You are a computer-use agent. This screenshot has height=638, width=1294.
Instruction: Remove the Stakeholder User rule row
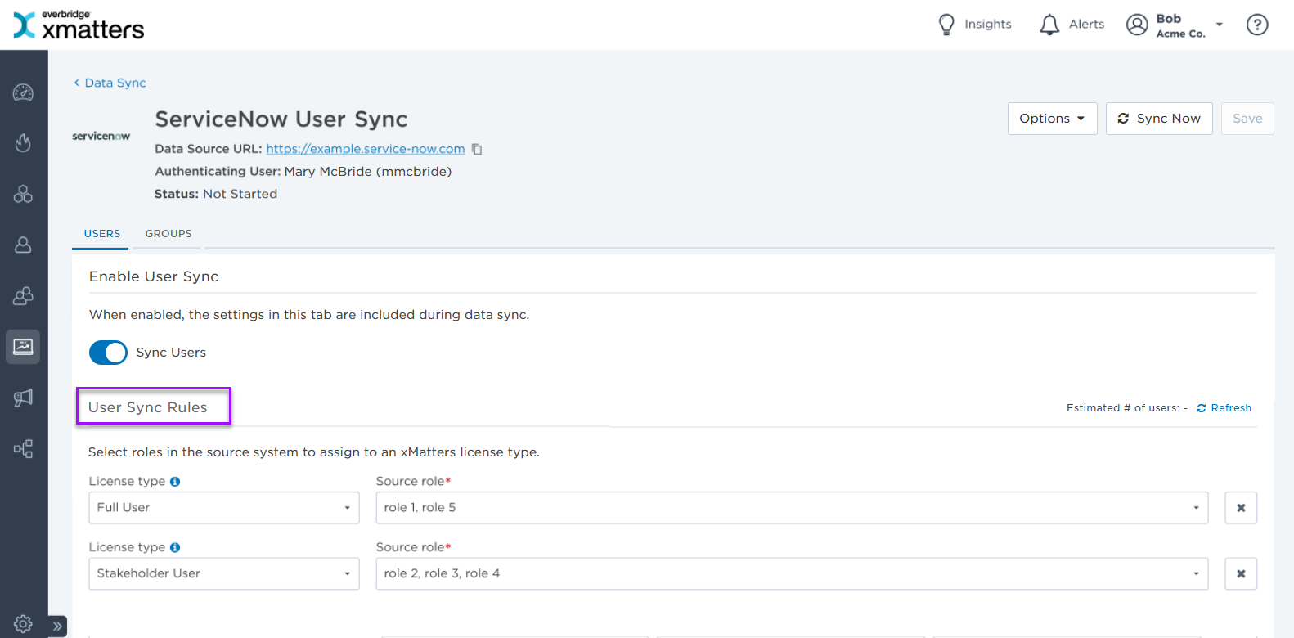[x=1240, y=573]
